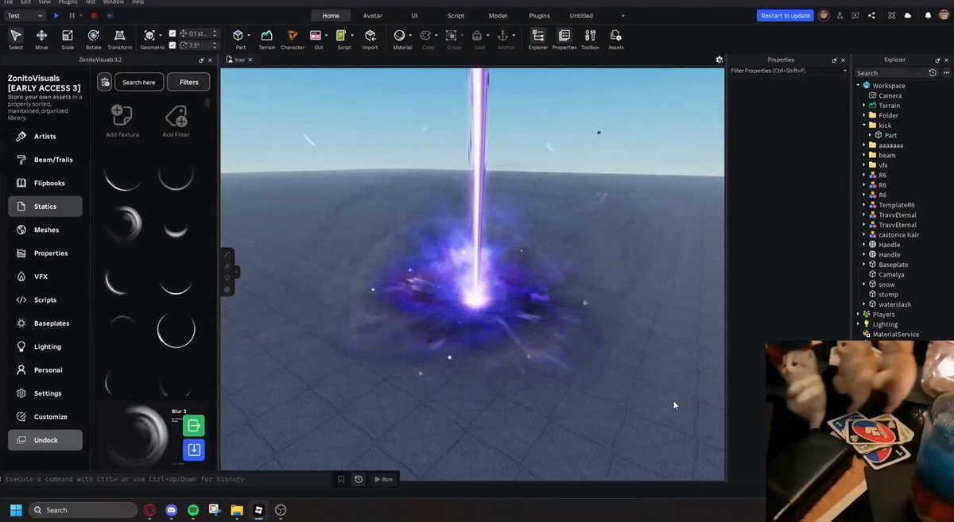Open the Material picker
Image resolution: width=954 pixels, height=522 pixels.
(x=402, y=39)
